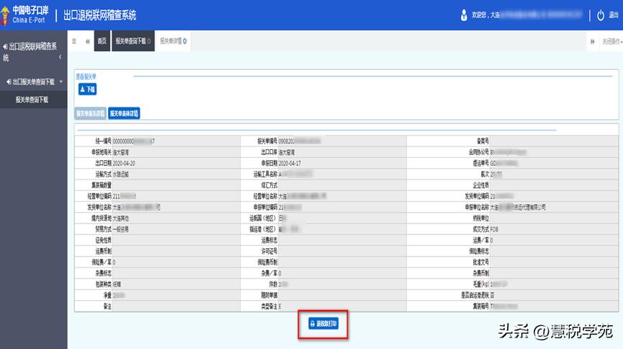Viewport: 623px width, 349px height.
Task: Click the power icon to log out
Action: 601,15
